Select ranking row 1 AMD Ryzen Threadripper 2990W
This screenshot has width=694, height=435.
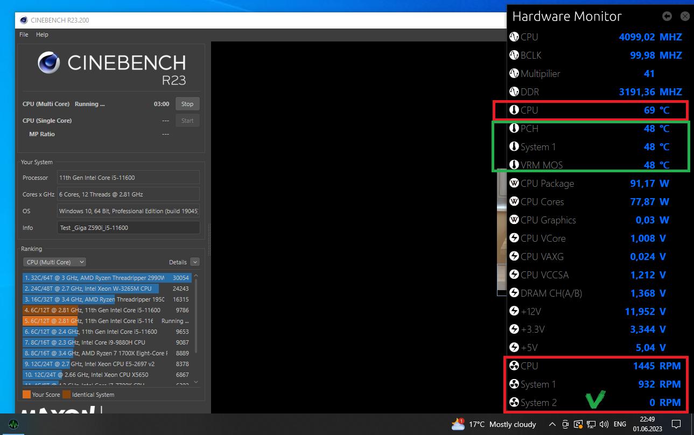point(107,278)
